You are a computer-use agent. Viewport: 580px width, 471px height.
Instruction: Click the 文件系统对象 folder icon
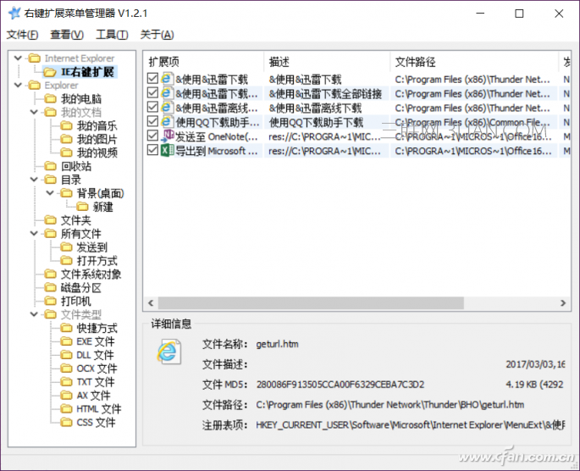coord(50,274)
